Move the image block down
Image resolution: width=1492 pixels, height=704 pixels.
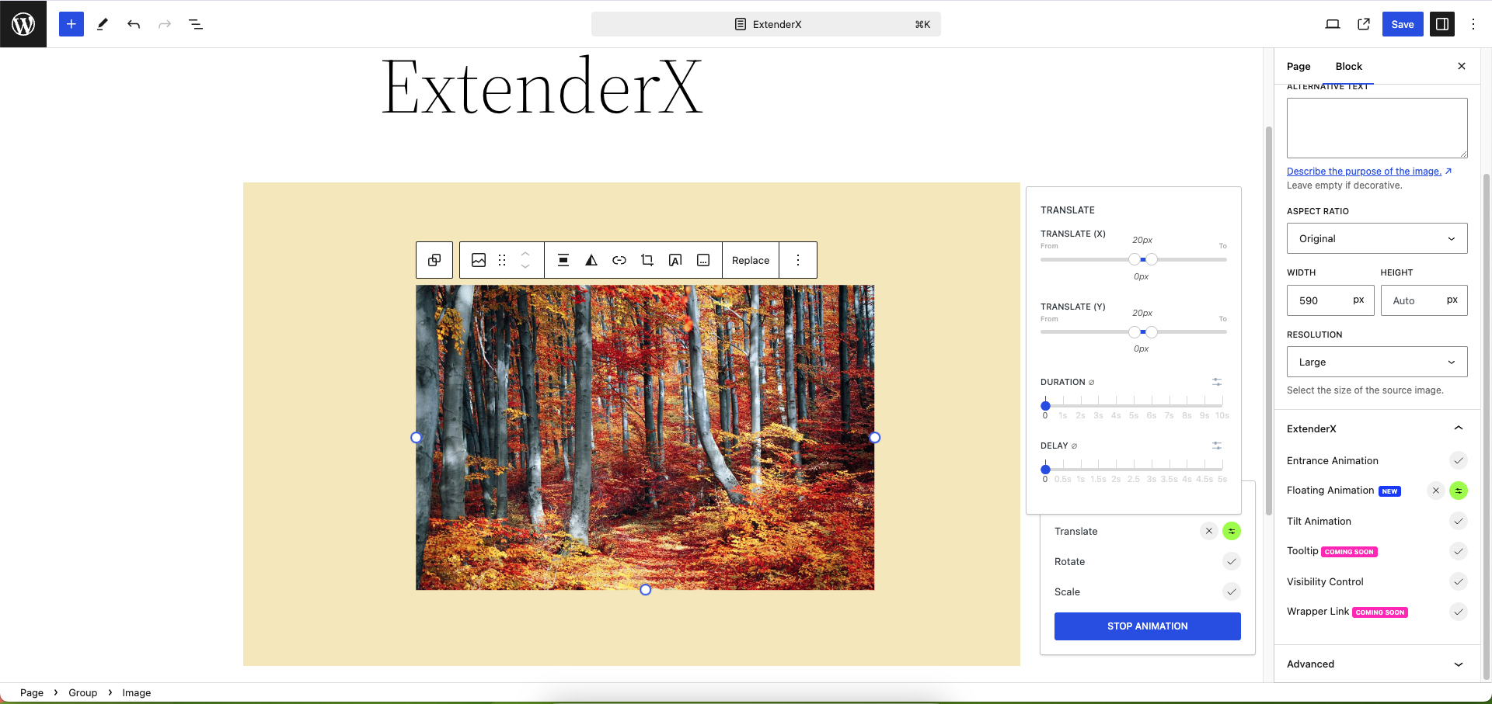[525, 267]
